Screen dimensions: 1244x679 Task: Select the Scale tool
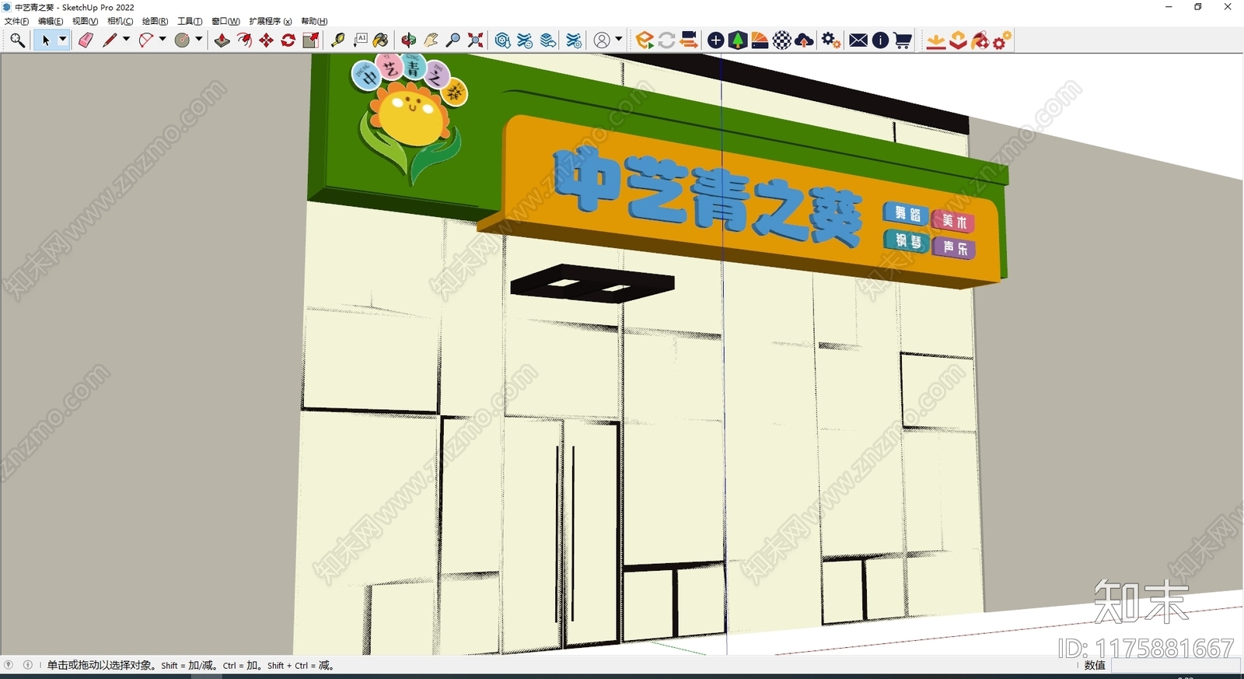[310, 40]
